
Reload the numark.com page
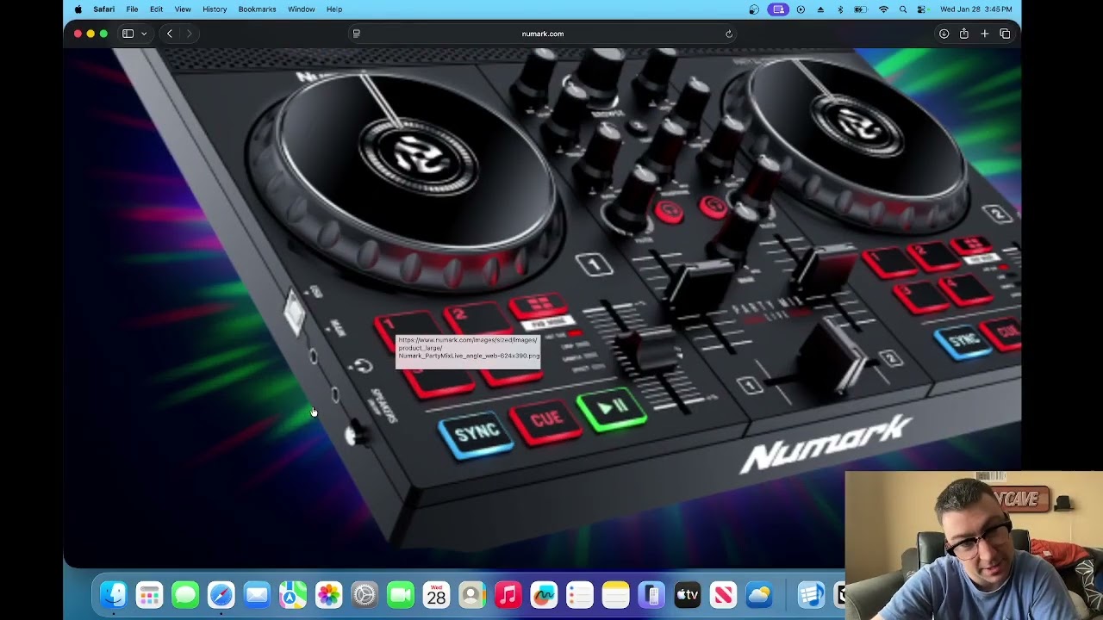[729, 34]
